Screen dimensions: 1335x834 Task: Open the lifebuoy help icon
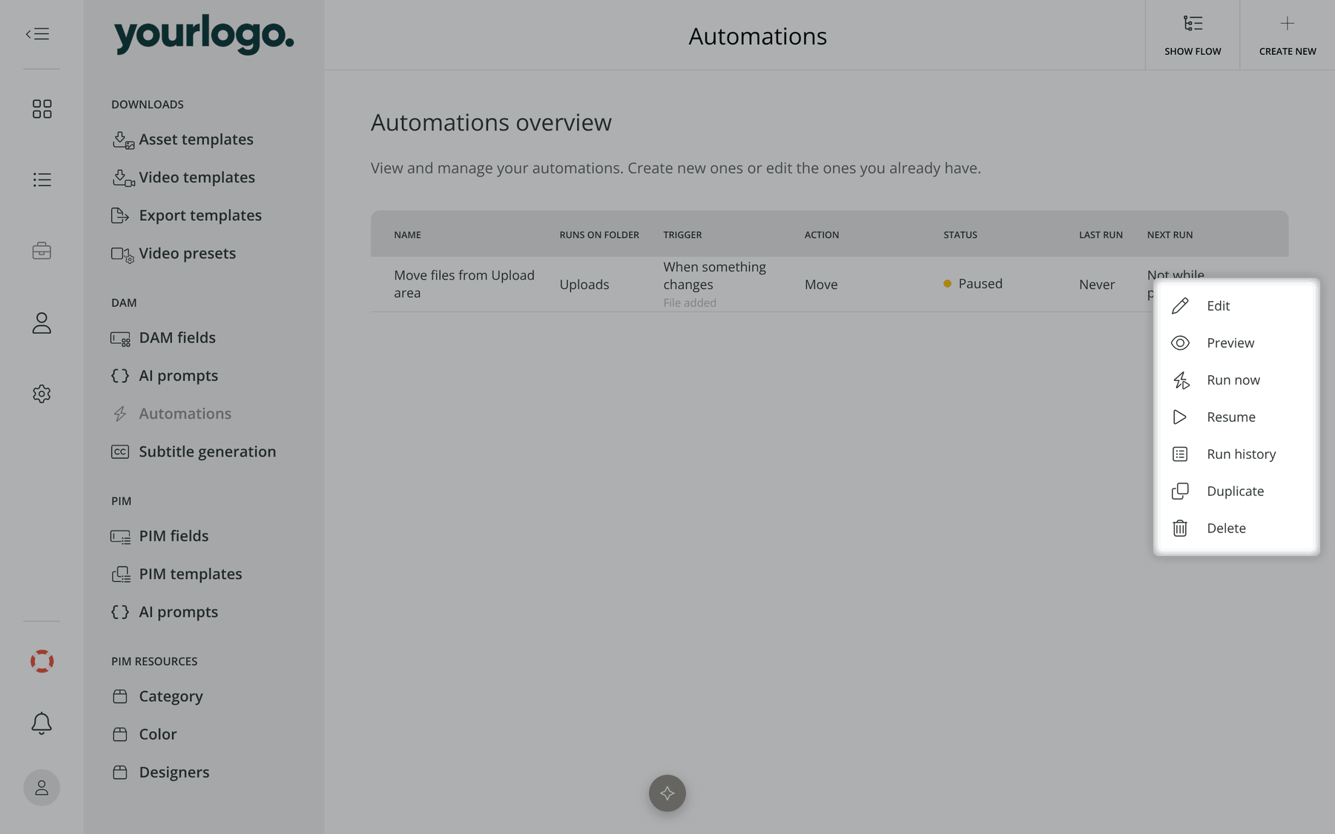coord(42,661)
